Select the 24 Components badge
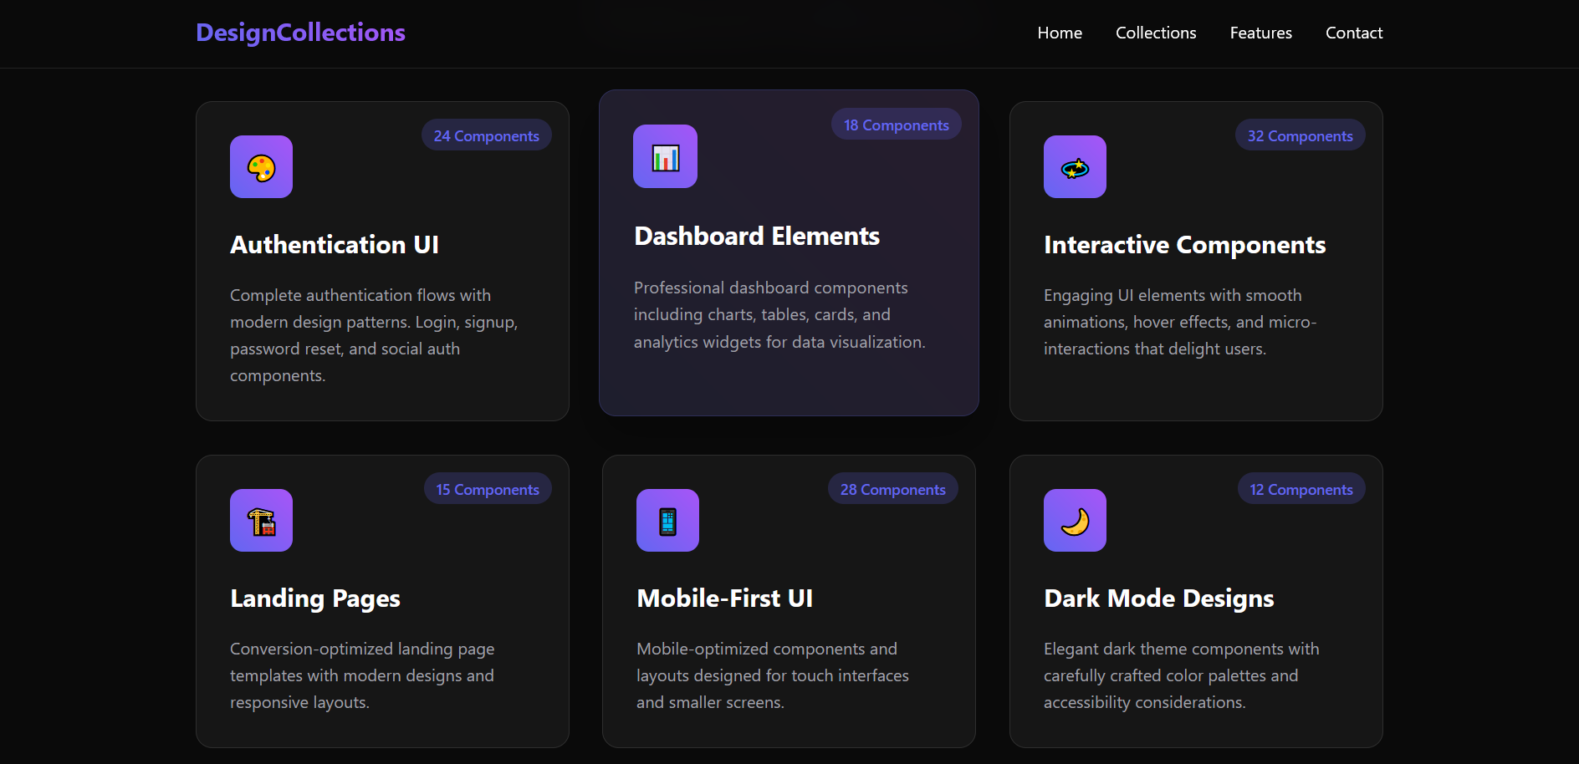 [x=486, y=136]
